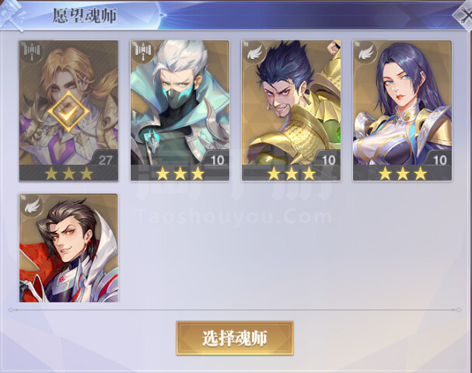Screen dimensions: 472x373
Task: Choose the long purple-haired female character card
Action: (403, 110)
